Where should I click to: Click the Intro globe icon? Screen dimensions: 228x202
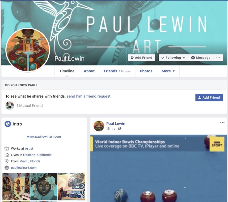point(8,124)
